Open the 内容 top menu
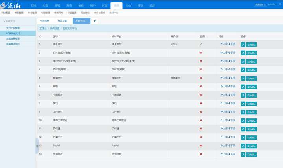Screen dimensions: 283x168 click(x=45, y=6)
